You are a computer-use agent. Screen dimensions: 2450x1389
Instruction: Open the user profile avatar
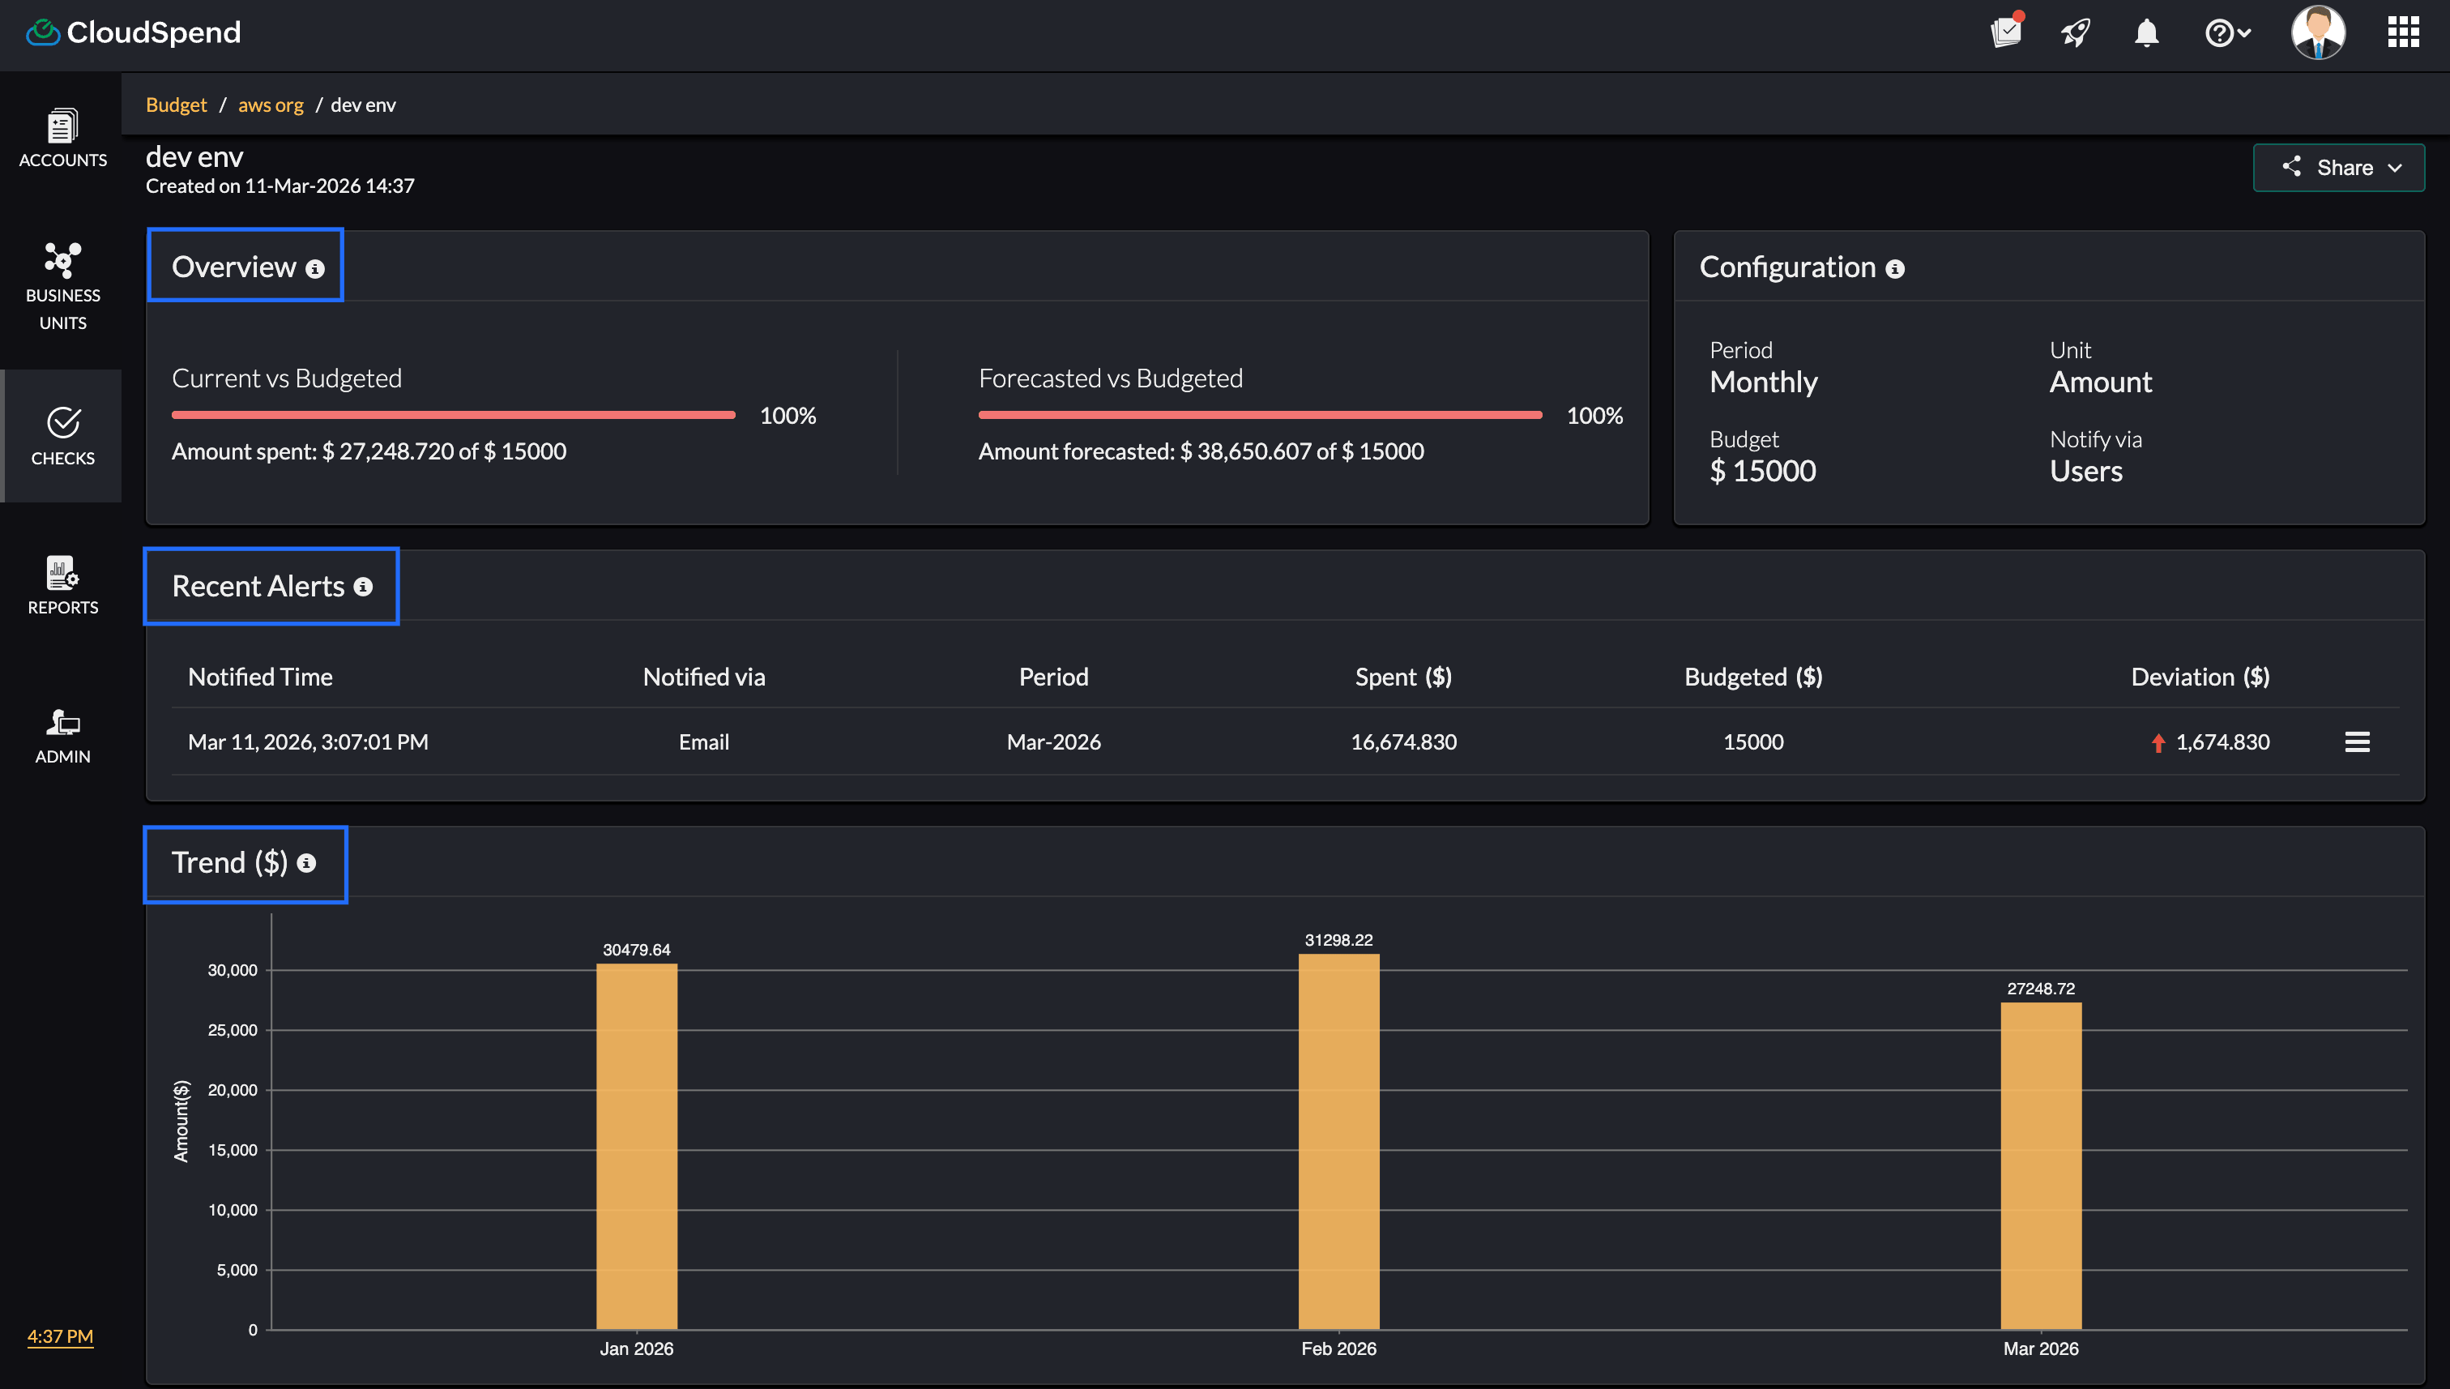(2317, 33)
